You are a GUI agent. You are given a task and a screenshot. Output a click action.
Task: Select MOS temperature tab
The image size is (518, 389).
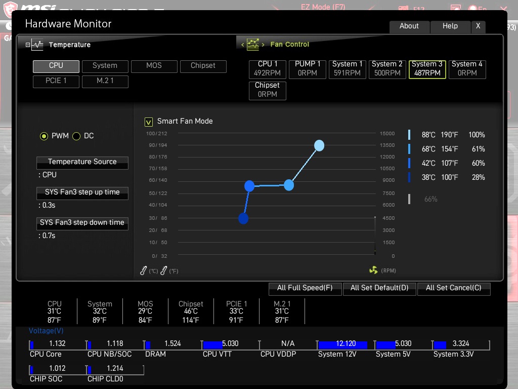154,66
